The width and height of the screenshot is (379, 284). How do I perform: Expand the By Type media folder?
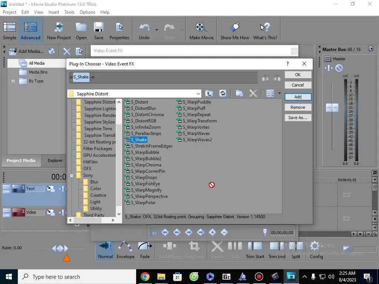[x=13, y=81]
